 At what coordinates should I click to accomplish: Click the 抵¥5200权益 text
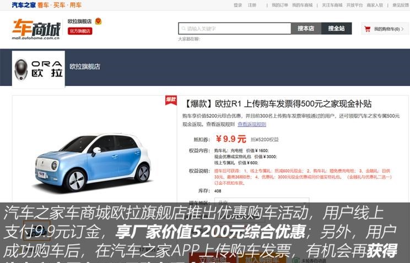point(265,140)
